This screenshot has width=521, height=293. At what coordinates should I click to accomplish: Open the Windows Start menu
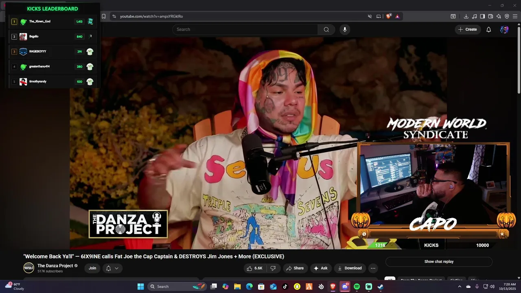140,286
